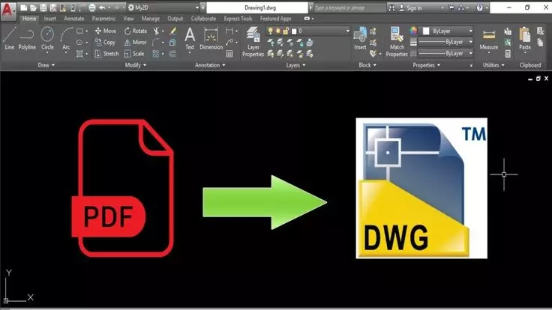Select the Measure tool
This screenshot has height=310, width=552.
tap(489, 40)
